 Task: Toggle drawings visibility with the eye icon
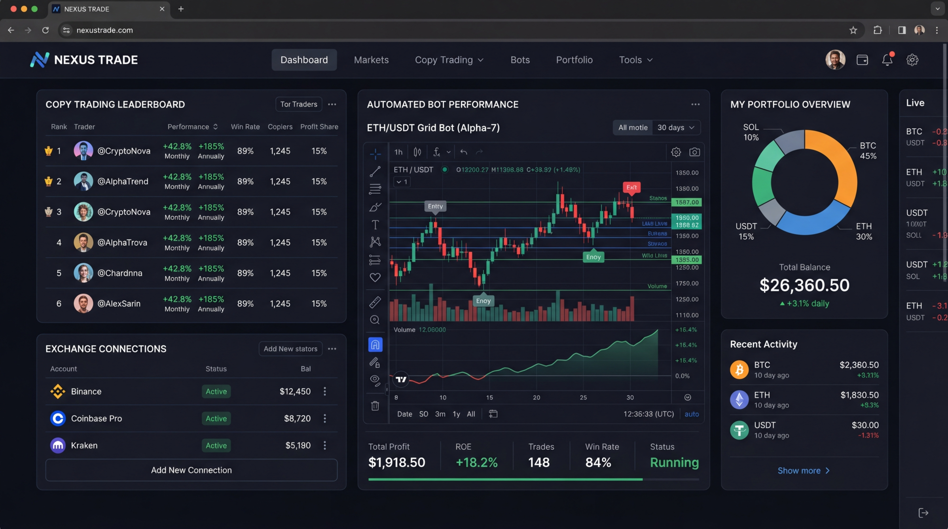point(375,380)
